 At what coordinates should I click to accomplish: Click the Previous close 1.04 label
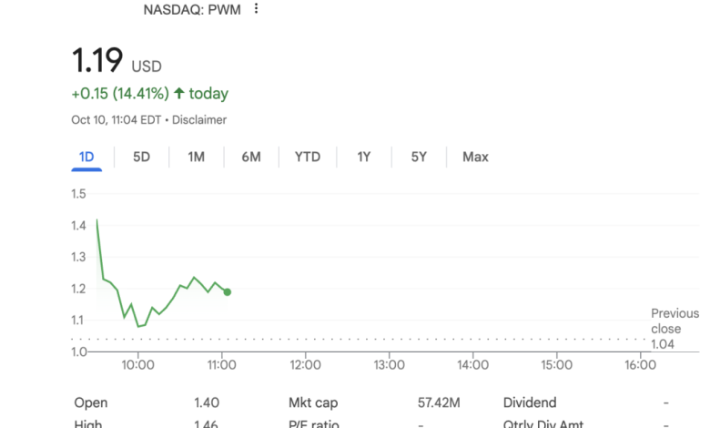pyautogui.click(x=674, y=329)
